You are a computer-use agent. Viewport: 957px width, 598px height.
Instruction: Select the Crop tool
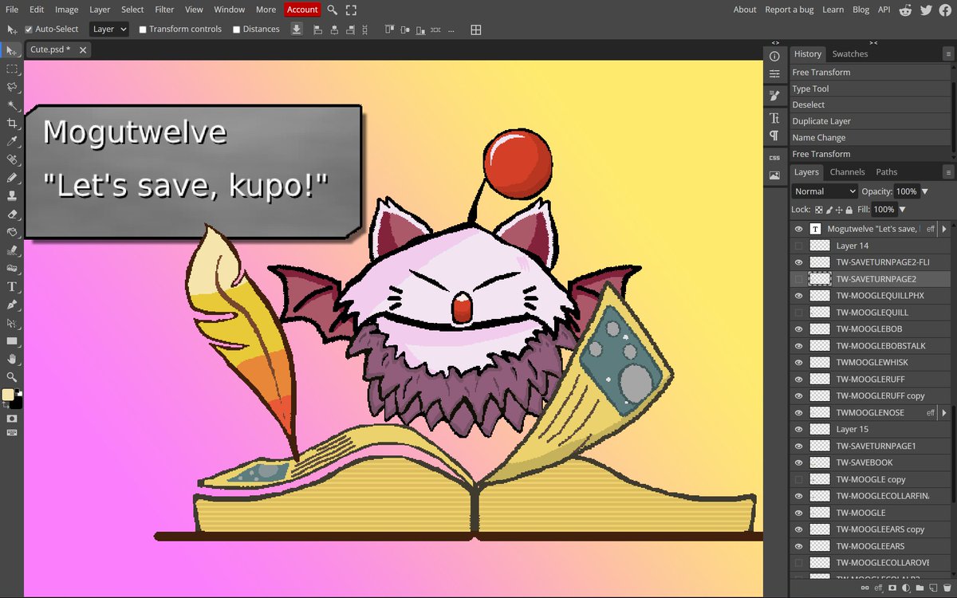(x=12, y=124)
